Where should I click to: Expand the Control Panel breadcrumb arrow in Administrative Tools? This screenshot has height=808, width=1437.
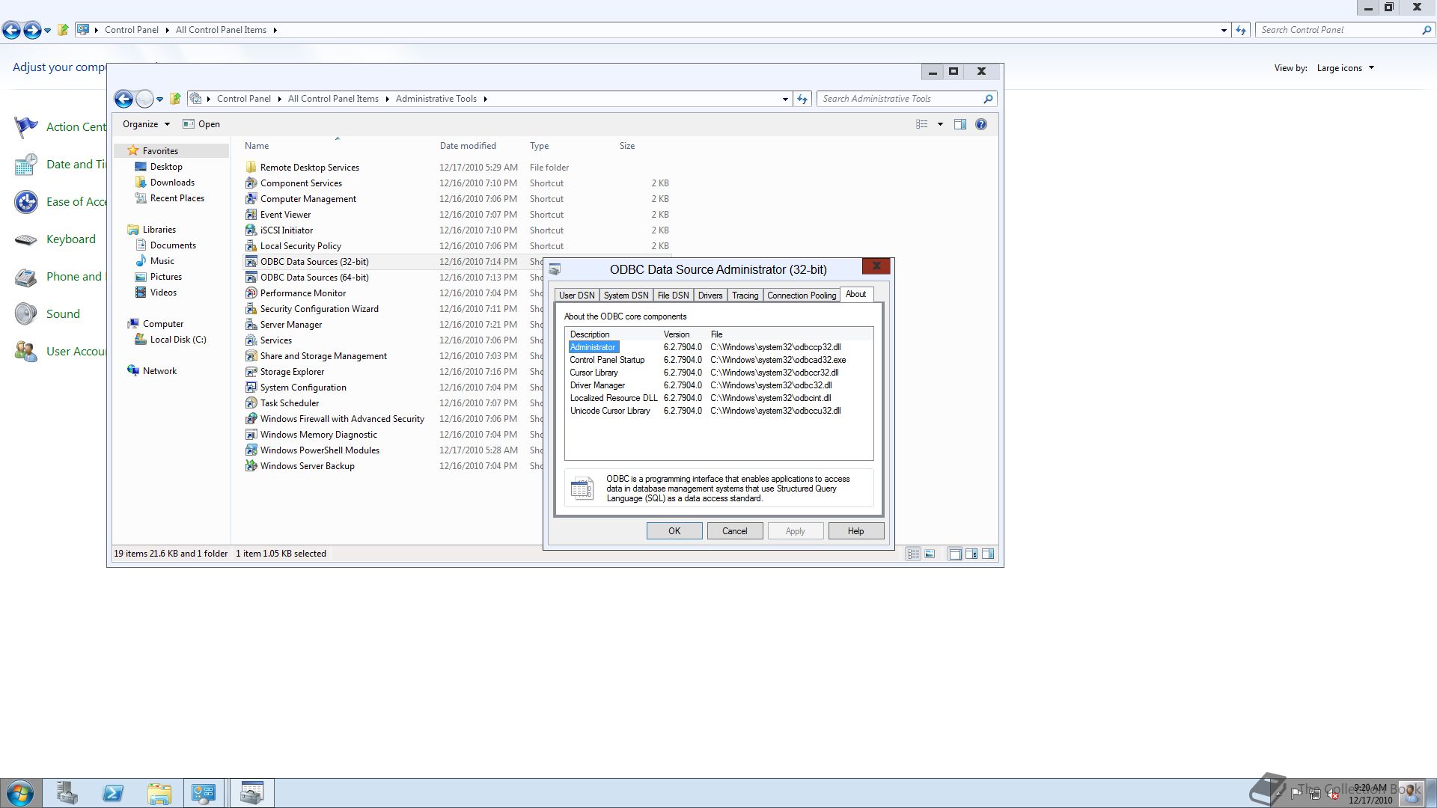point(279,99)
